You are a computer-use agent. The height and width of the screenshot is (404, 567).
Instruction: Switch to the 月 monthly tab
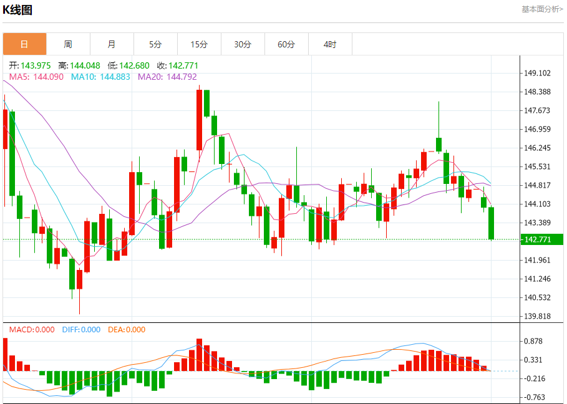click(x=112, y=44)
